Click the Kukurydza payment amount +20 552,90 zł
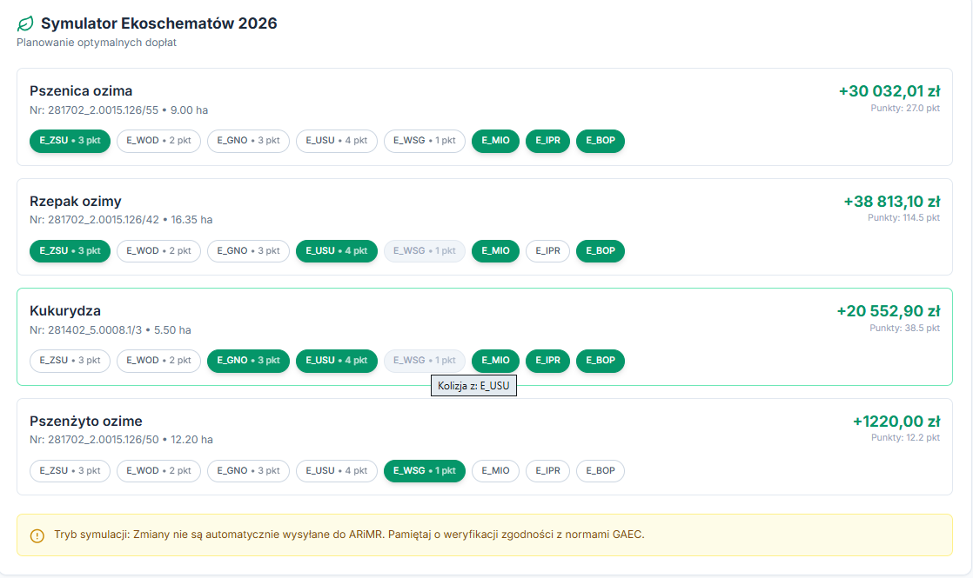Screen dimensions: 973x578 point(888,311)
